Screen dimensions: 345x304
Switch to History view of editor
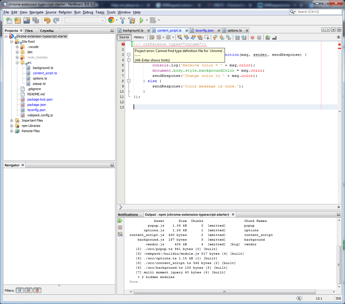pyautogui.click(x=139, y=37)
